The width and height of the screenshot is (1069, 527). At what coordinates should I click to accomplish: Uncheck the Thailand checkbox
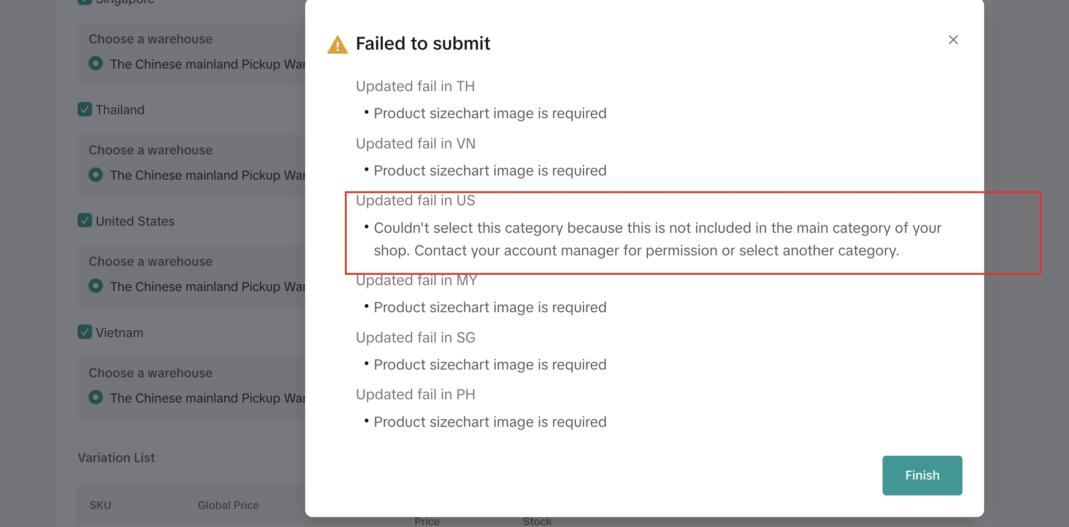click(85, 110)
